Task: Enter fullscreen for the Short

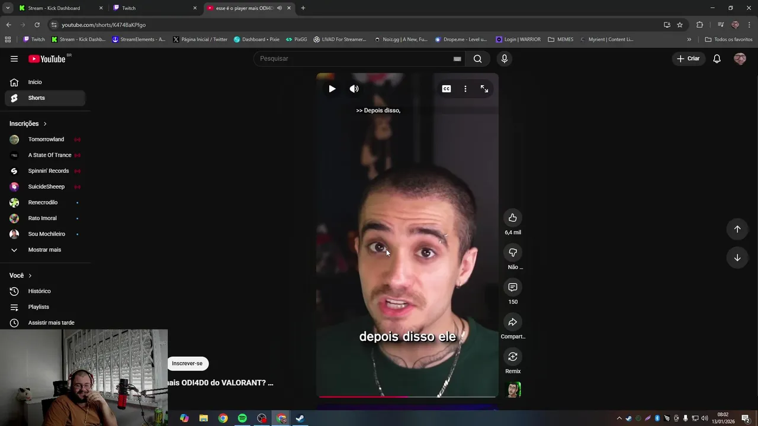Action: [x=484, y=89]
